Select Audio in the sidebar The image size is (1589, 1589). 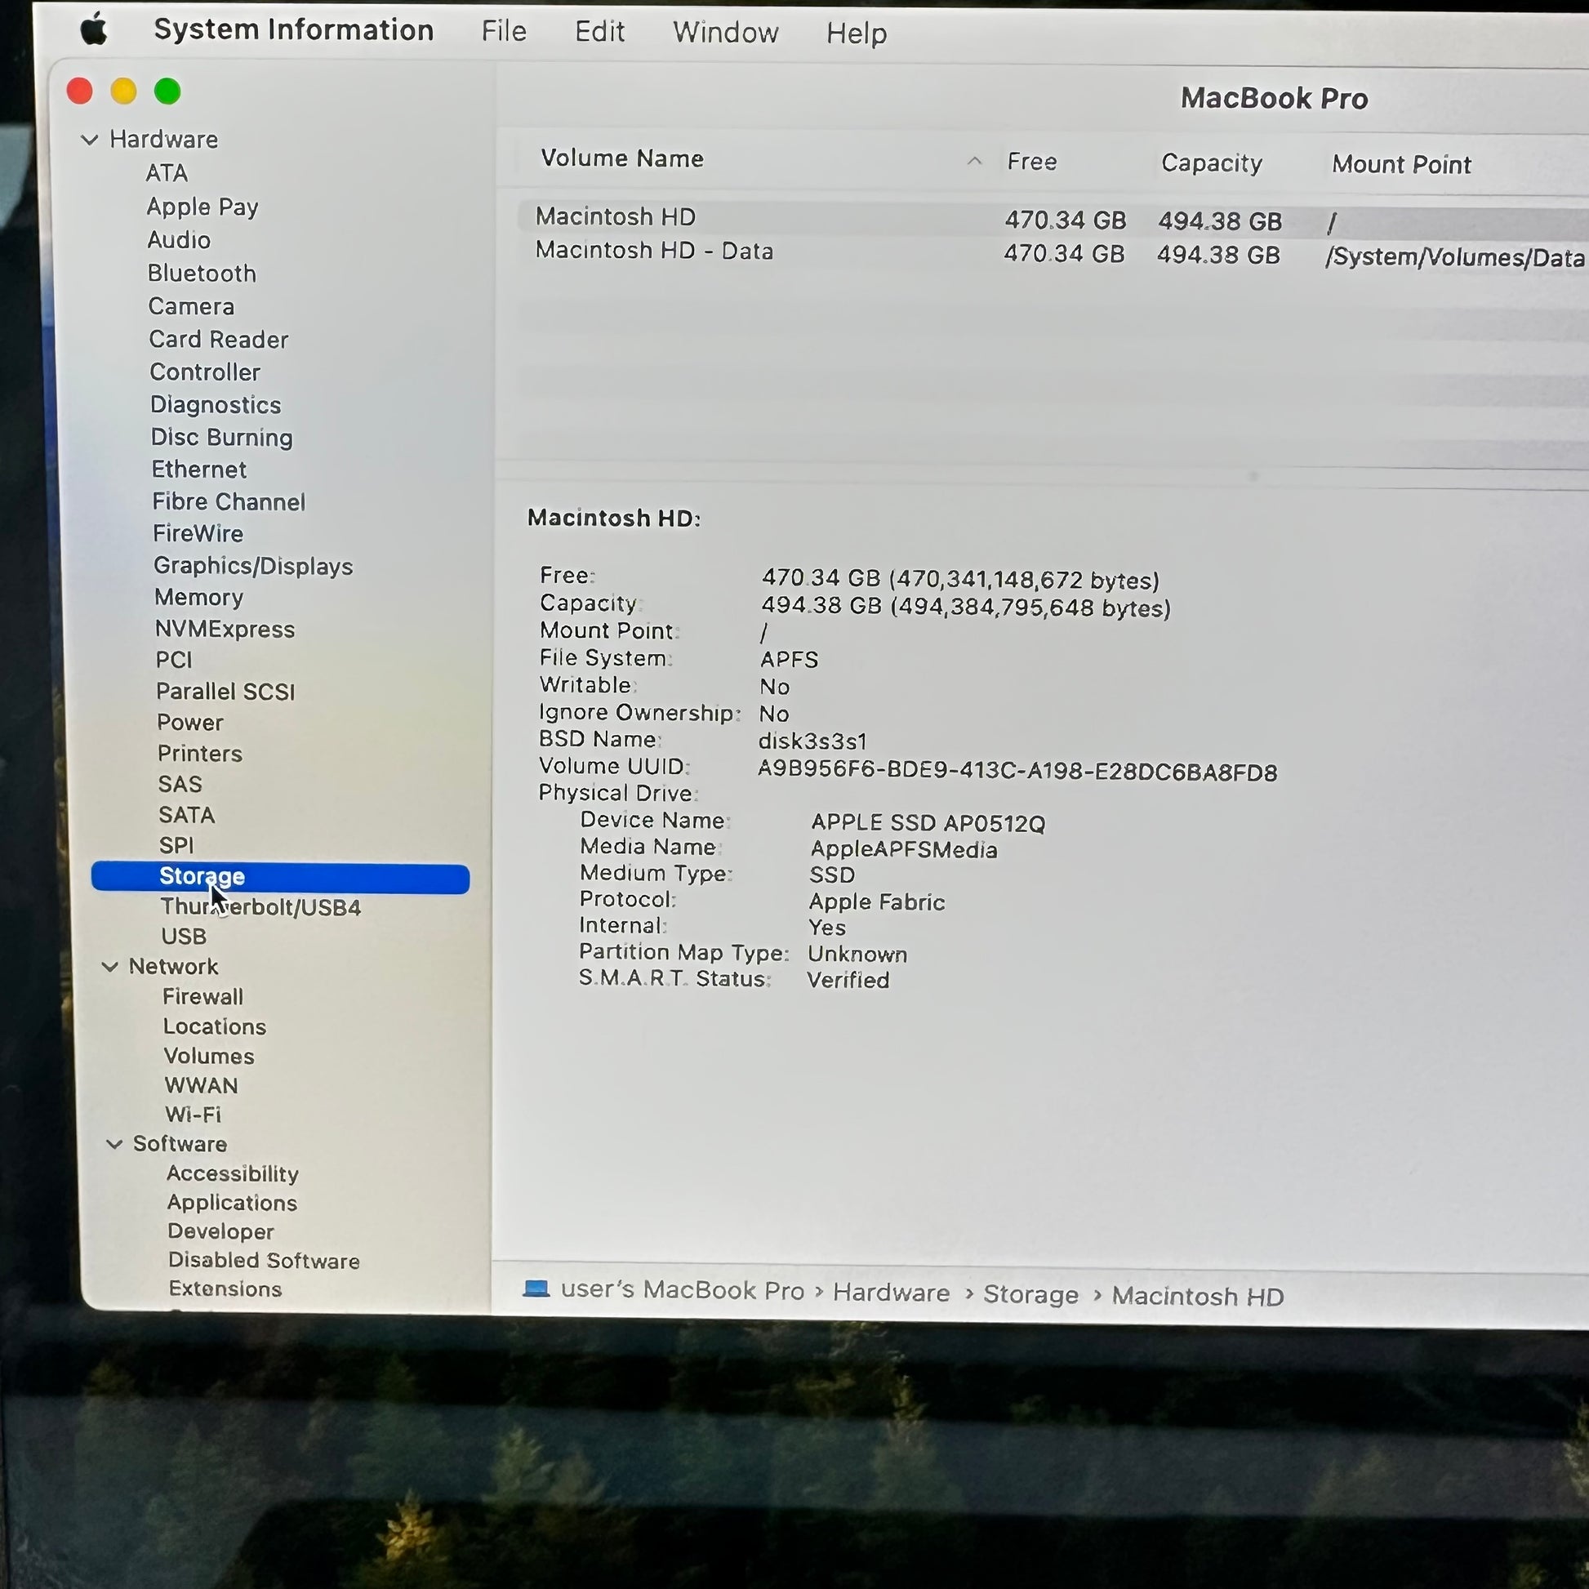pos(179,240)
